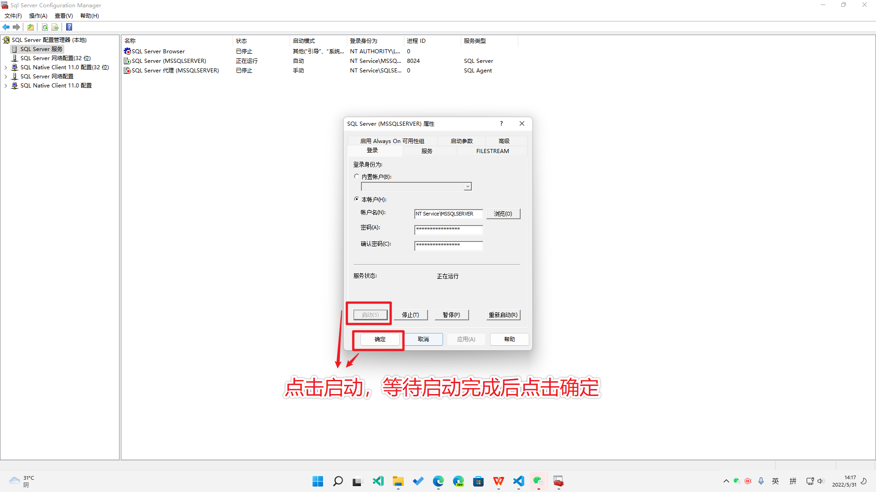Expand SQL Native Client 11.0 配置(32 位) node
The width and height of the screenshot is (876, 492).
click(5, 67)
